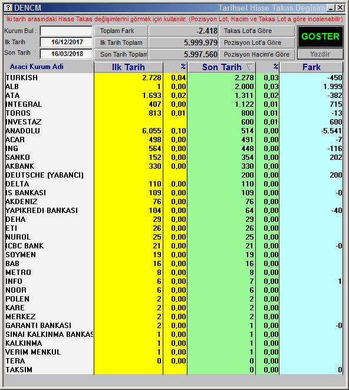Edit the Ilk Tarih date field
Viewport: 349px width, 390px height.
pos(66,42)
